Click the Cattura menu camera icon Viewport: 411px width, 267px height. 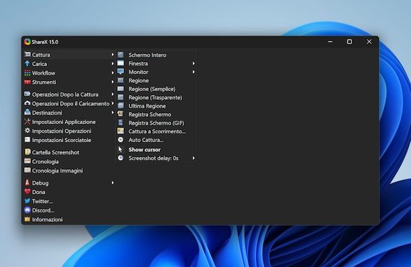27,55
